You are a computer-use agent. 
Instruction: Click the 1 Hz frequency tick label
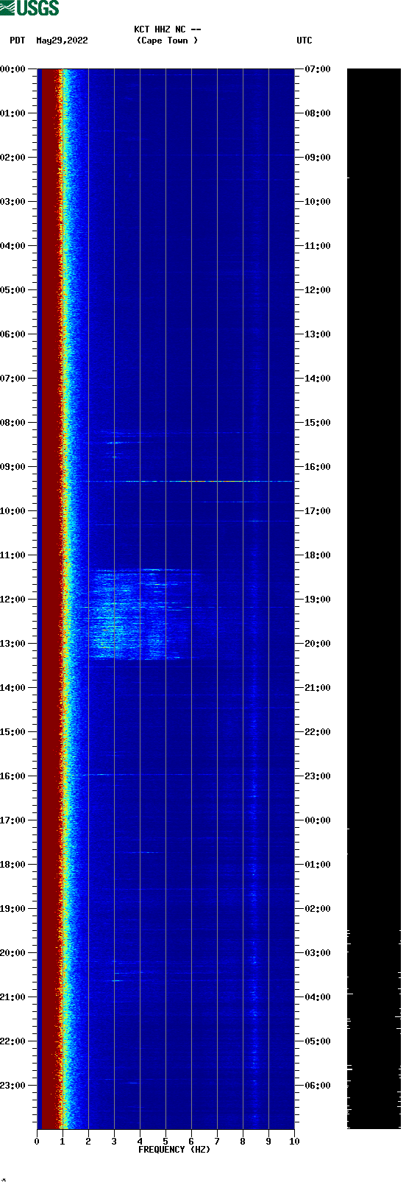pyautogui.click(x=63, y=1141)
